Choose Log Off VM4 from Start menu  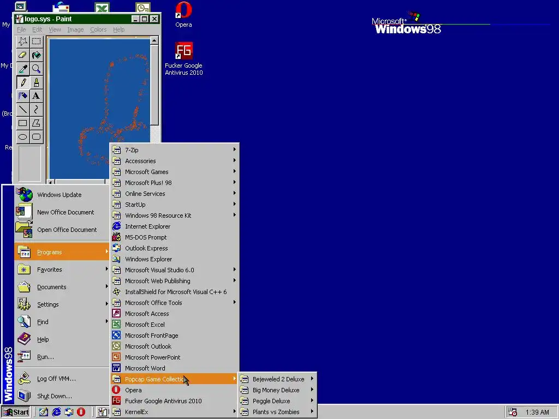pyautogui.click(x=62, y=379)
